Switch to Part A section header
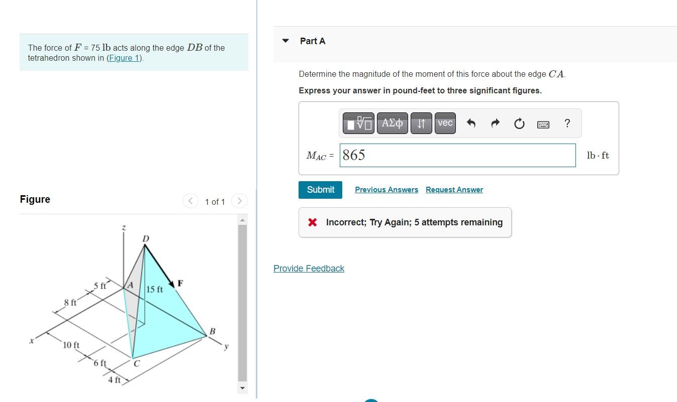Screen dimensions: 677x402 tap(313, 41)
